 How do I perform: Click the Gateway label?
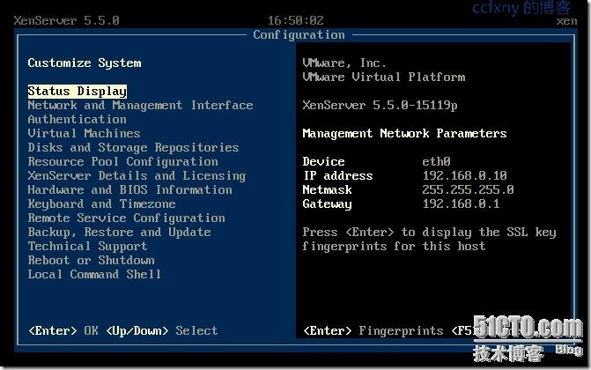[x=327, y=204]
